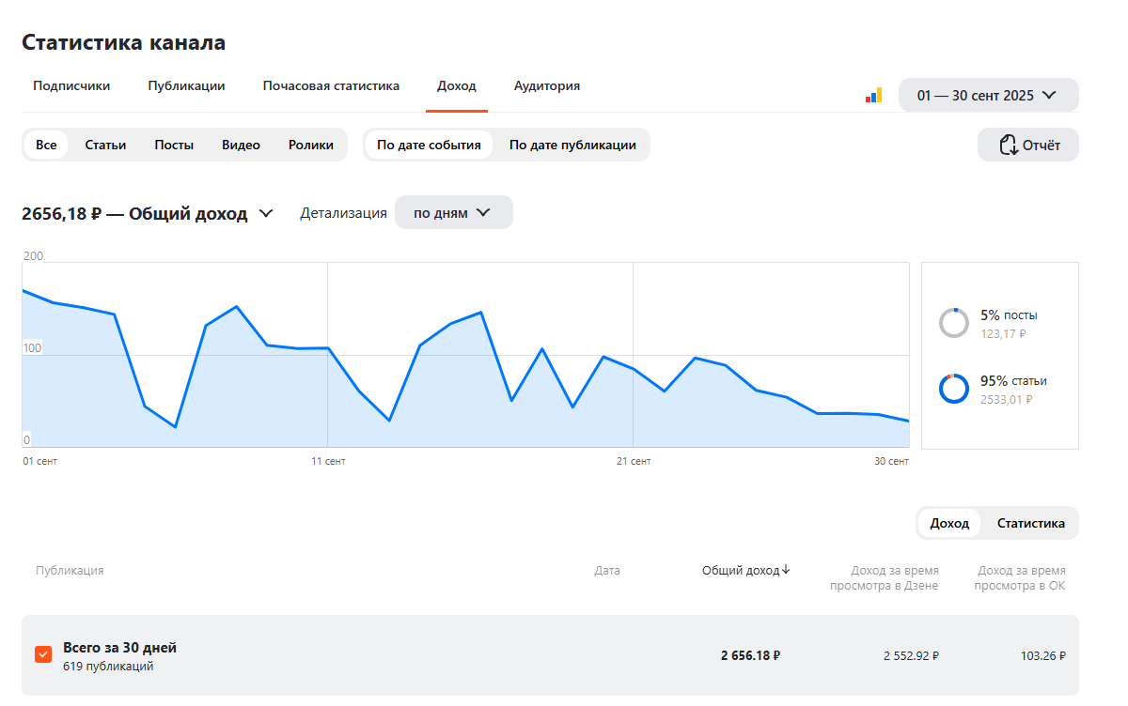Toggle table view to Статистика
The width and height of the screenshot is (1128, 706).
(x=1030, y=523)
